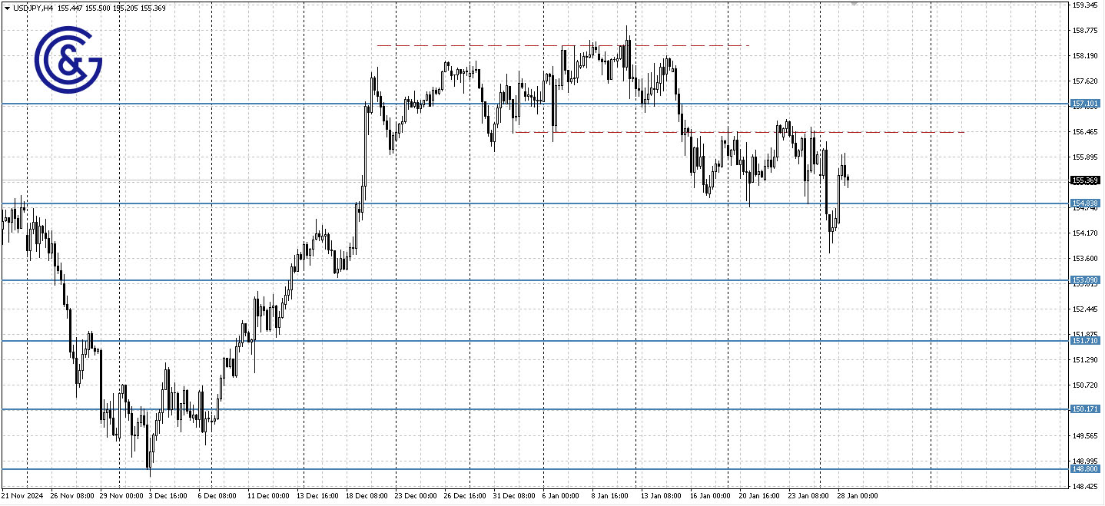Click the 157.101 resistance level tag
Screen dimensions: 1105x506
pyautogui.click(x=1087, y=102)
